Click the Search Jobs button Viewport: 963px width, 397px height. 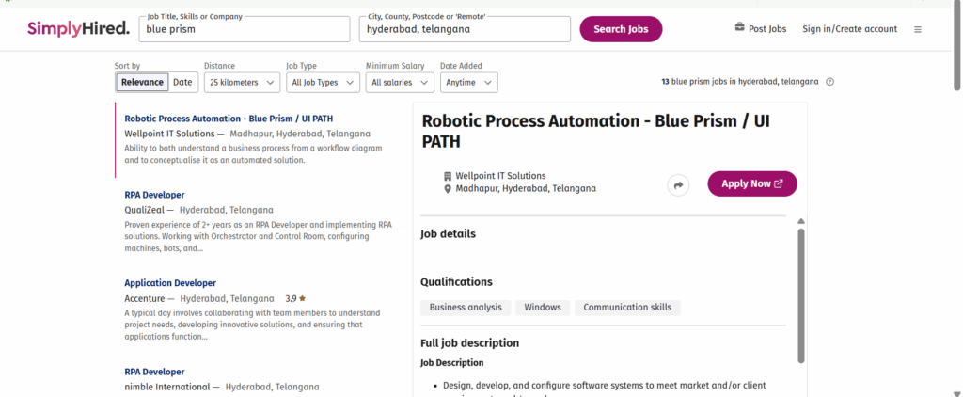click(x=621, y=29)
